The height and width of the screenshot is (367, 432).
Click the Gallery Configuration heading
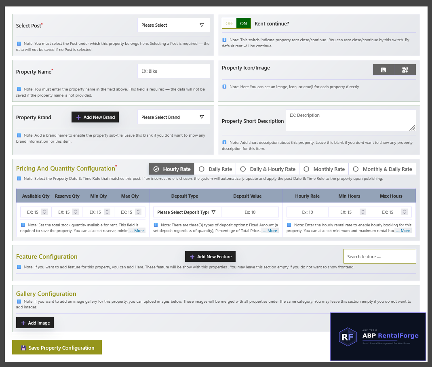(x=46, y=294)
